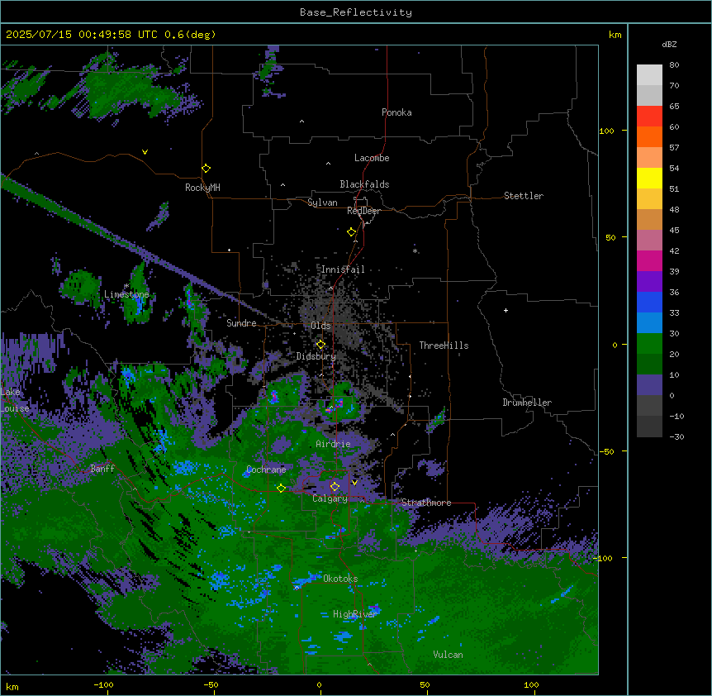Click the Lacombe town label

pos(372,158)
